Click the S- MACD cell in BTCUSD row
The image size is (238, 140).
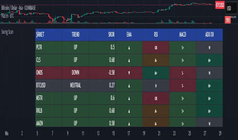tap(183, 86)
